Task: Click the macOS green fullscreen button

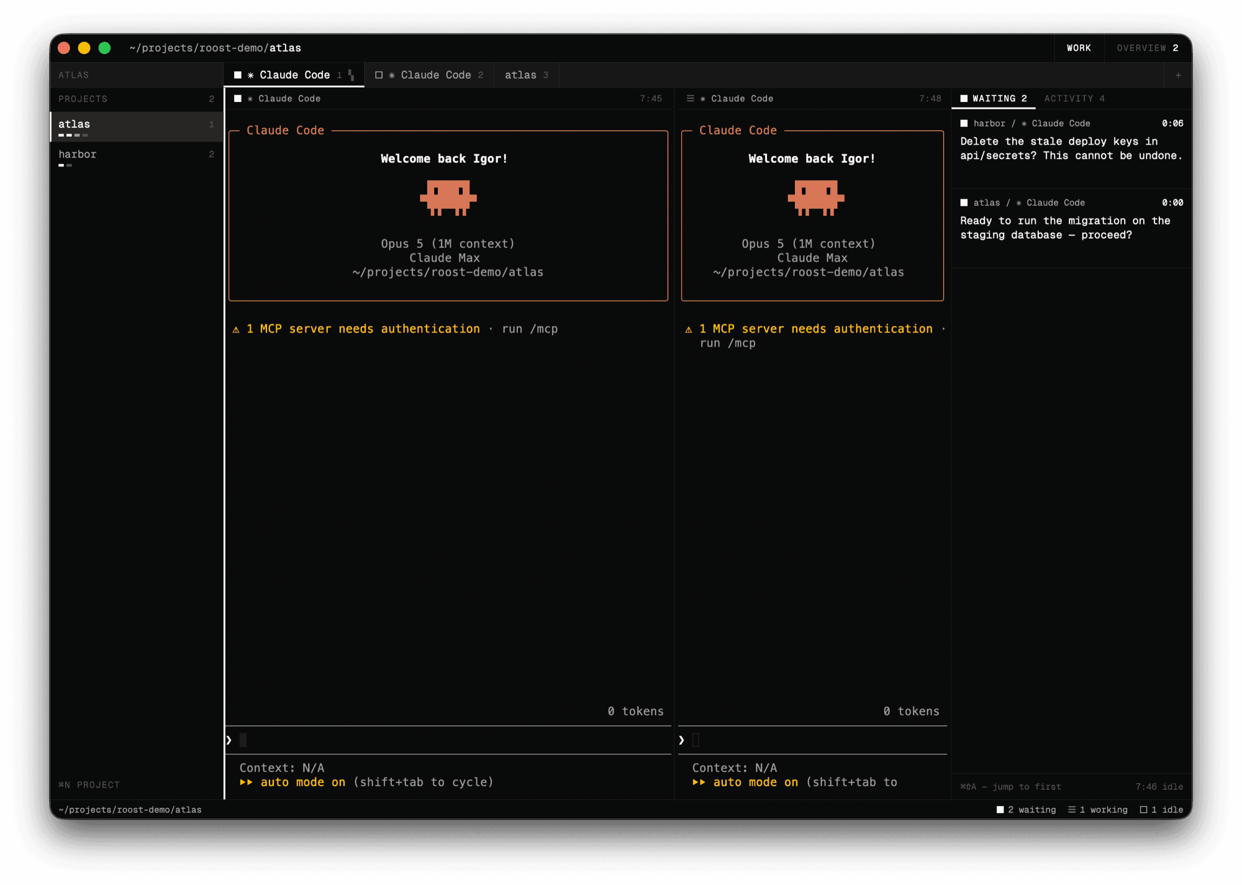Action: pyautogui.click(x=104, y=48)
